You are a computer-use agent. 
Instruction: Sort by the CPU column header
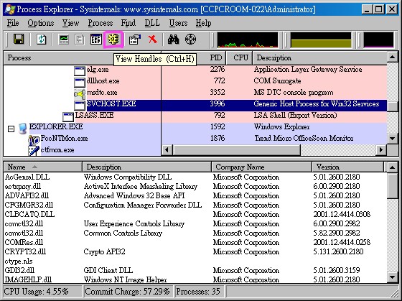coord(240,58)
